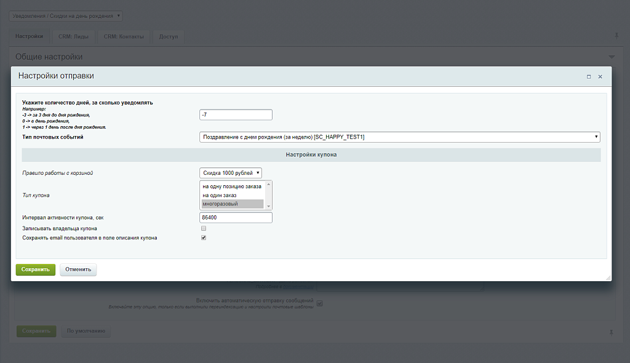Click the pin icon beside По умолчанию button
The height and width of the screenshot is (363, 630).
click(x=611, y=332)
